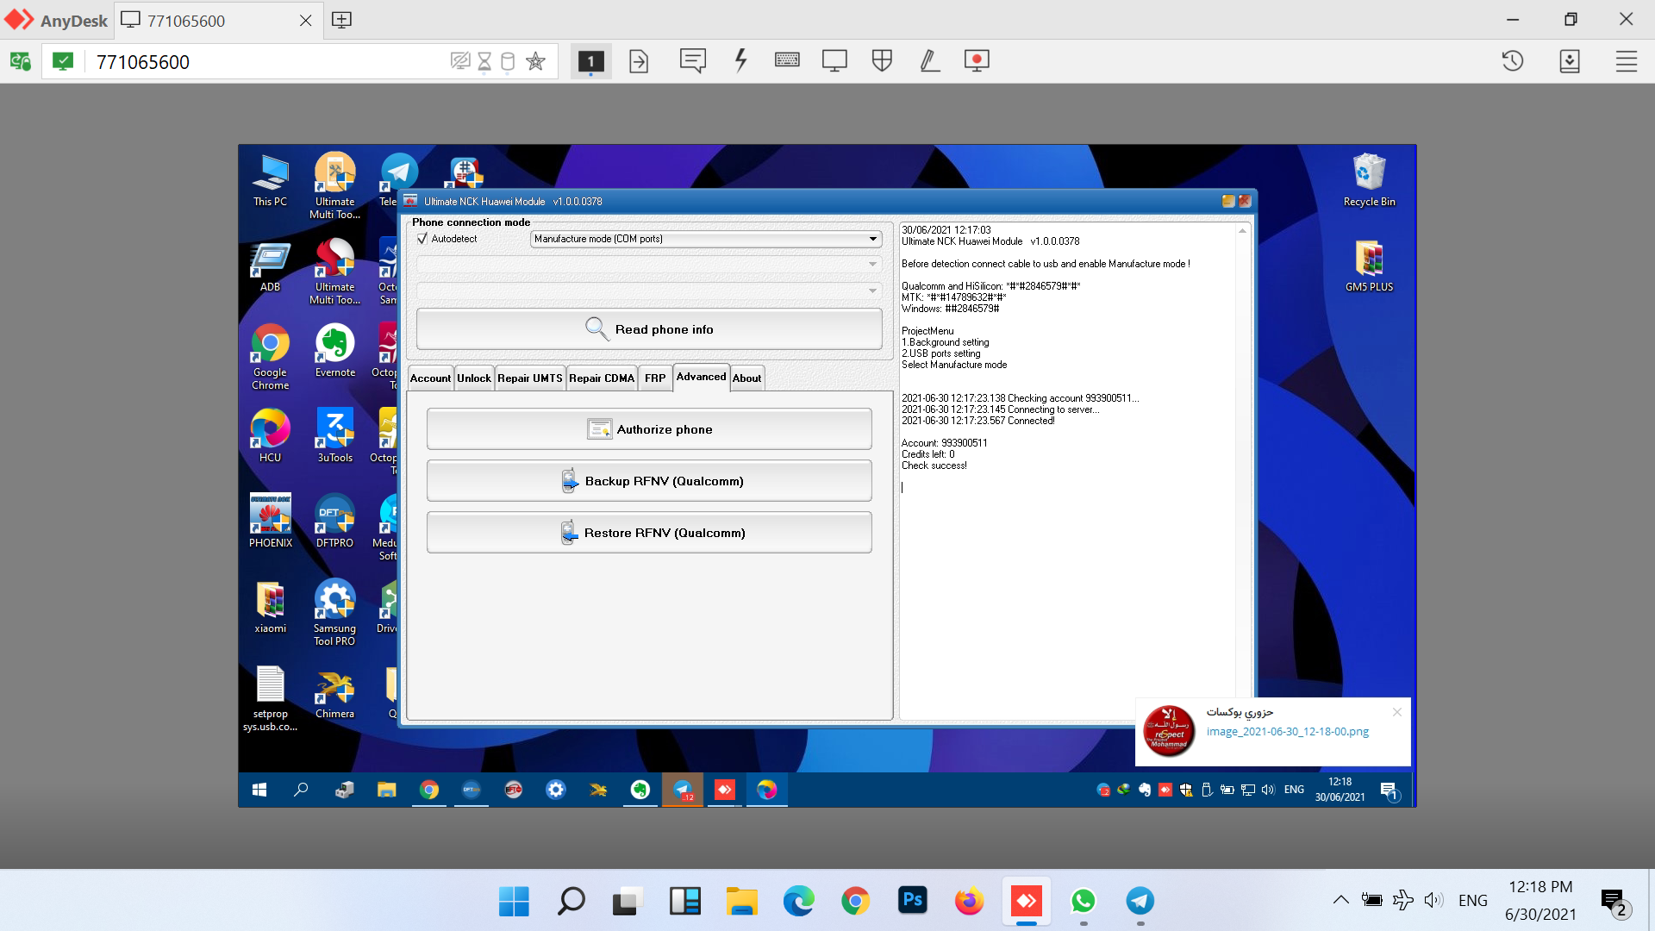Switch to the Account tab
The image size is (1655, 931).
click(430, 378)
